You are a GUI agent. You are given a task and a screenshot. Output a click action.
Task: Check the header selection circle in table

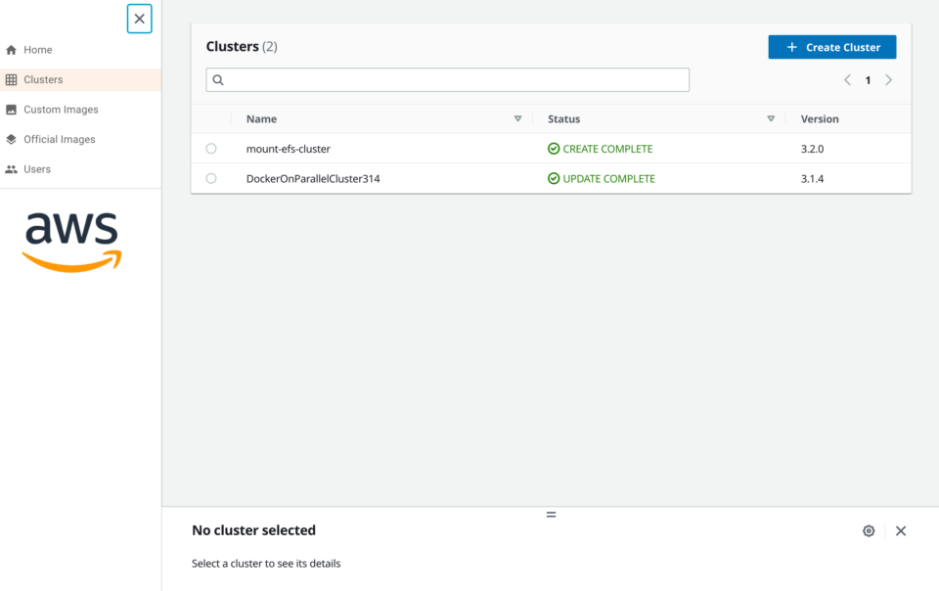point(211,118)
